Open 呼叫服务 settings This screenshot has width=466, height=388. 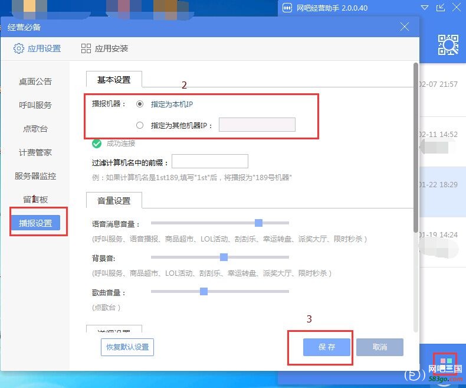point(35,105)
